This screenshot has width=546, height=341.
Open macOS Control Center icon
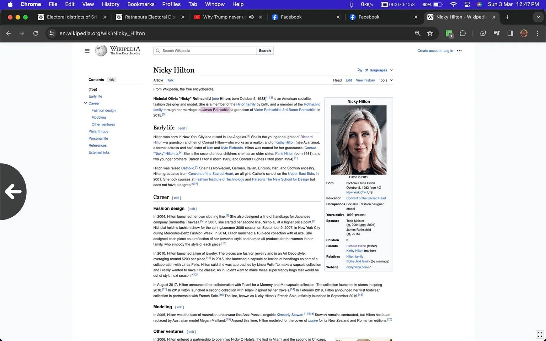click(467, 4)
